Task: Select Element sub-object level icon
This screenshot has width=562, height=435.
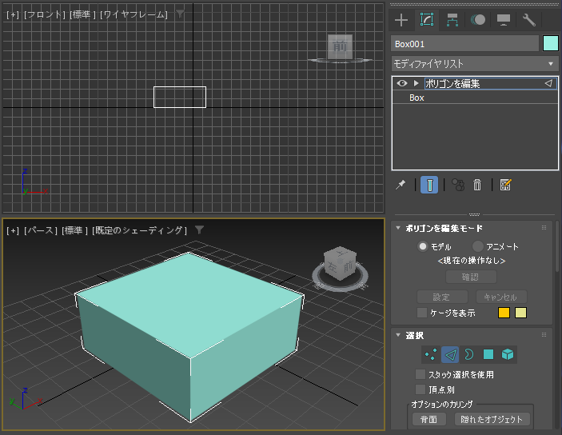Action: 508,354
